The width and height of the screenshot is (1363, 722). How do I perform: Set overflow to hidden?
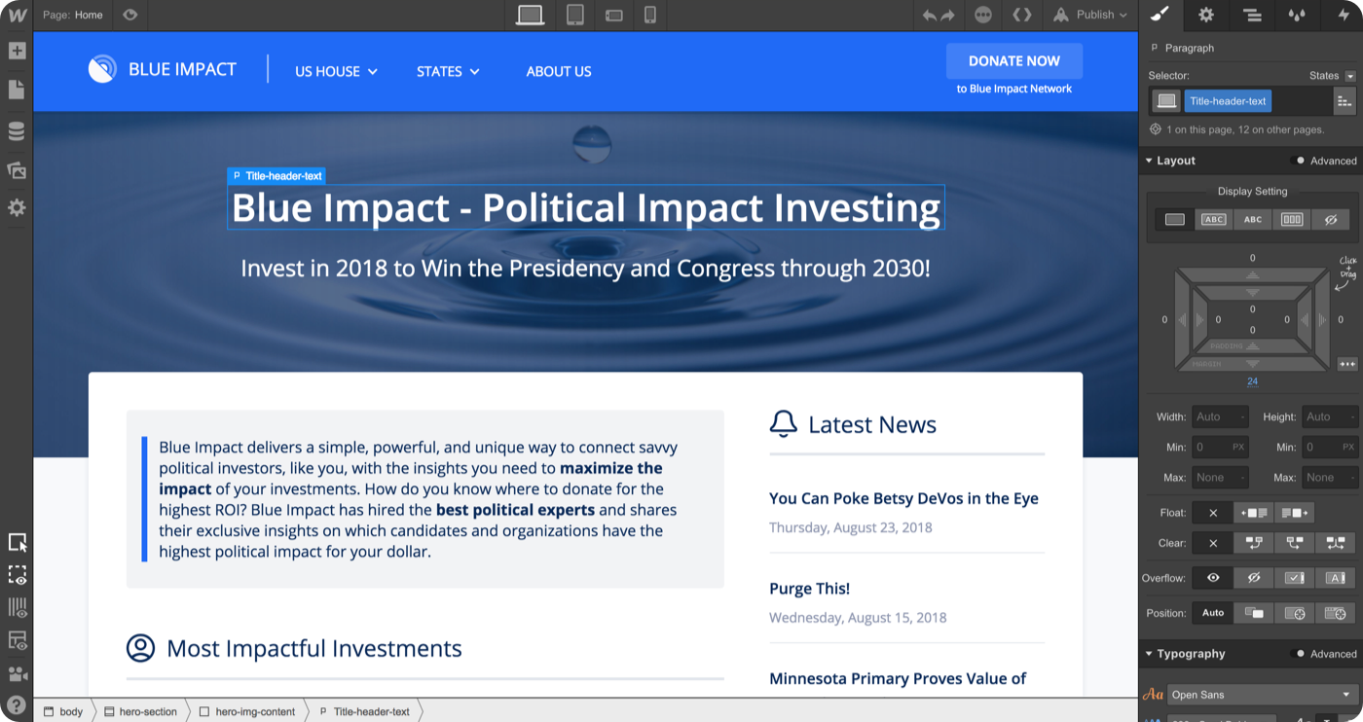1254,578
